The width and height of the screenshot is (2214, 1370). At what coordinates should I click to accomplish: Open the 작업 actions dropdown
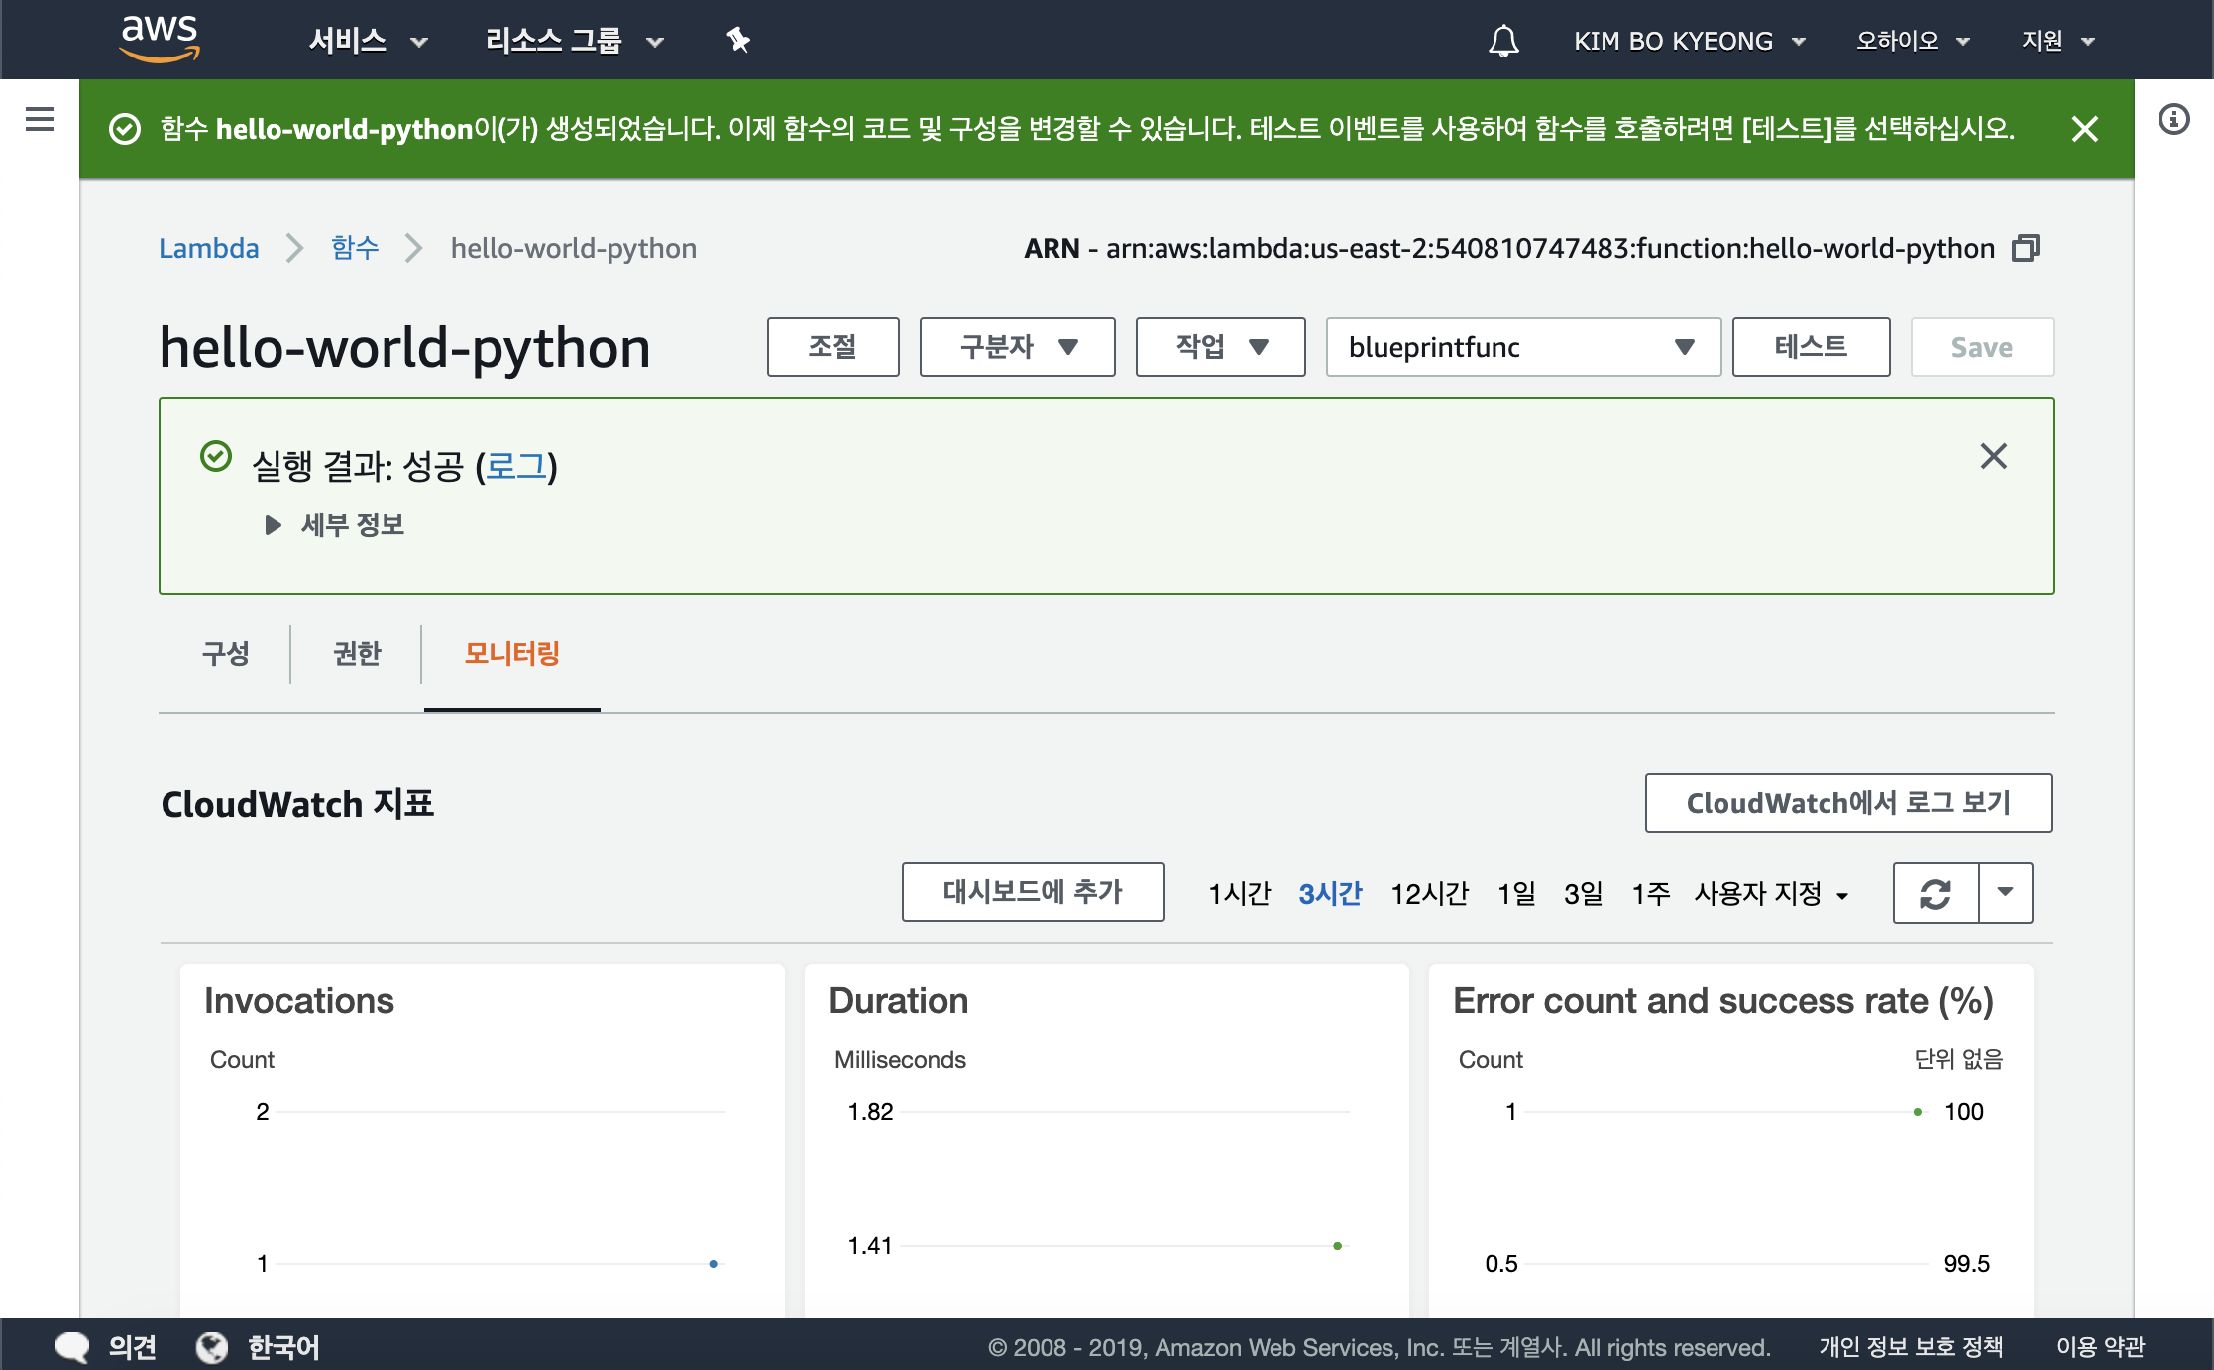point(1221,347)
